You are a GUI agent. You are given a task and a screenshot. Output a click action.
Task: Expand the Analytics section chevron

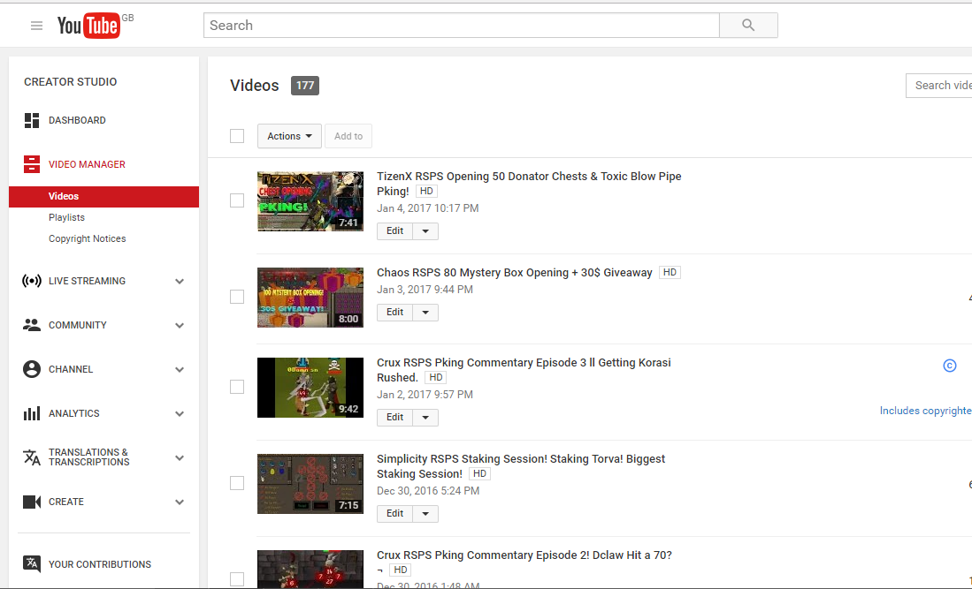click(180, 414)
